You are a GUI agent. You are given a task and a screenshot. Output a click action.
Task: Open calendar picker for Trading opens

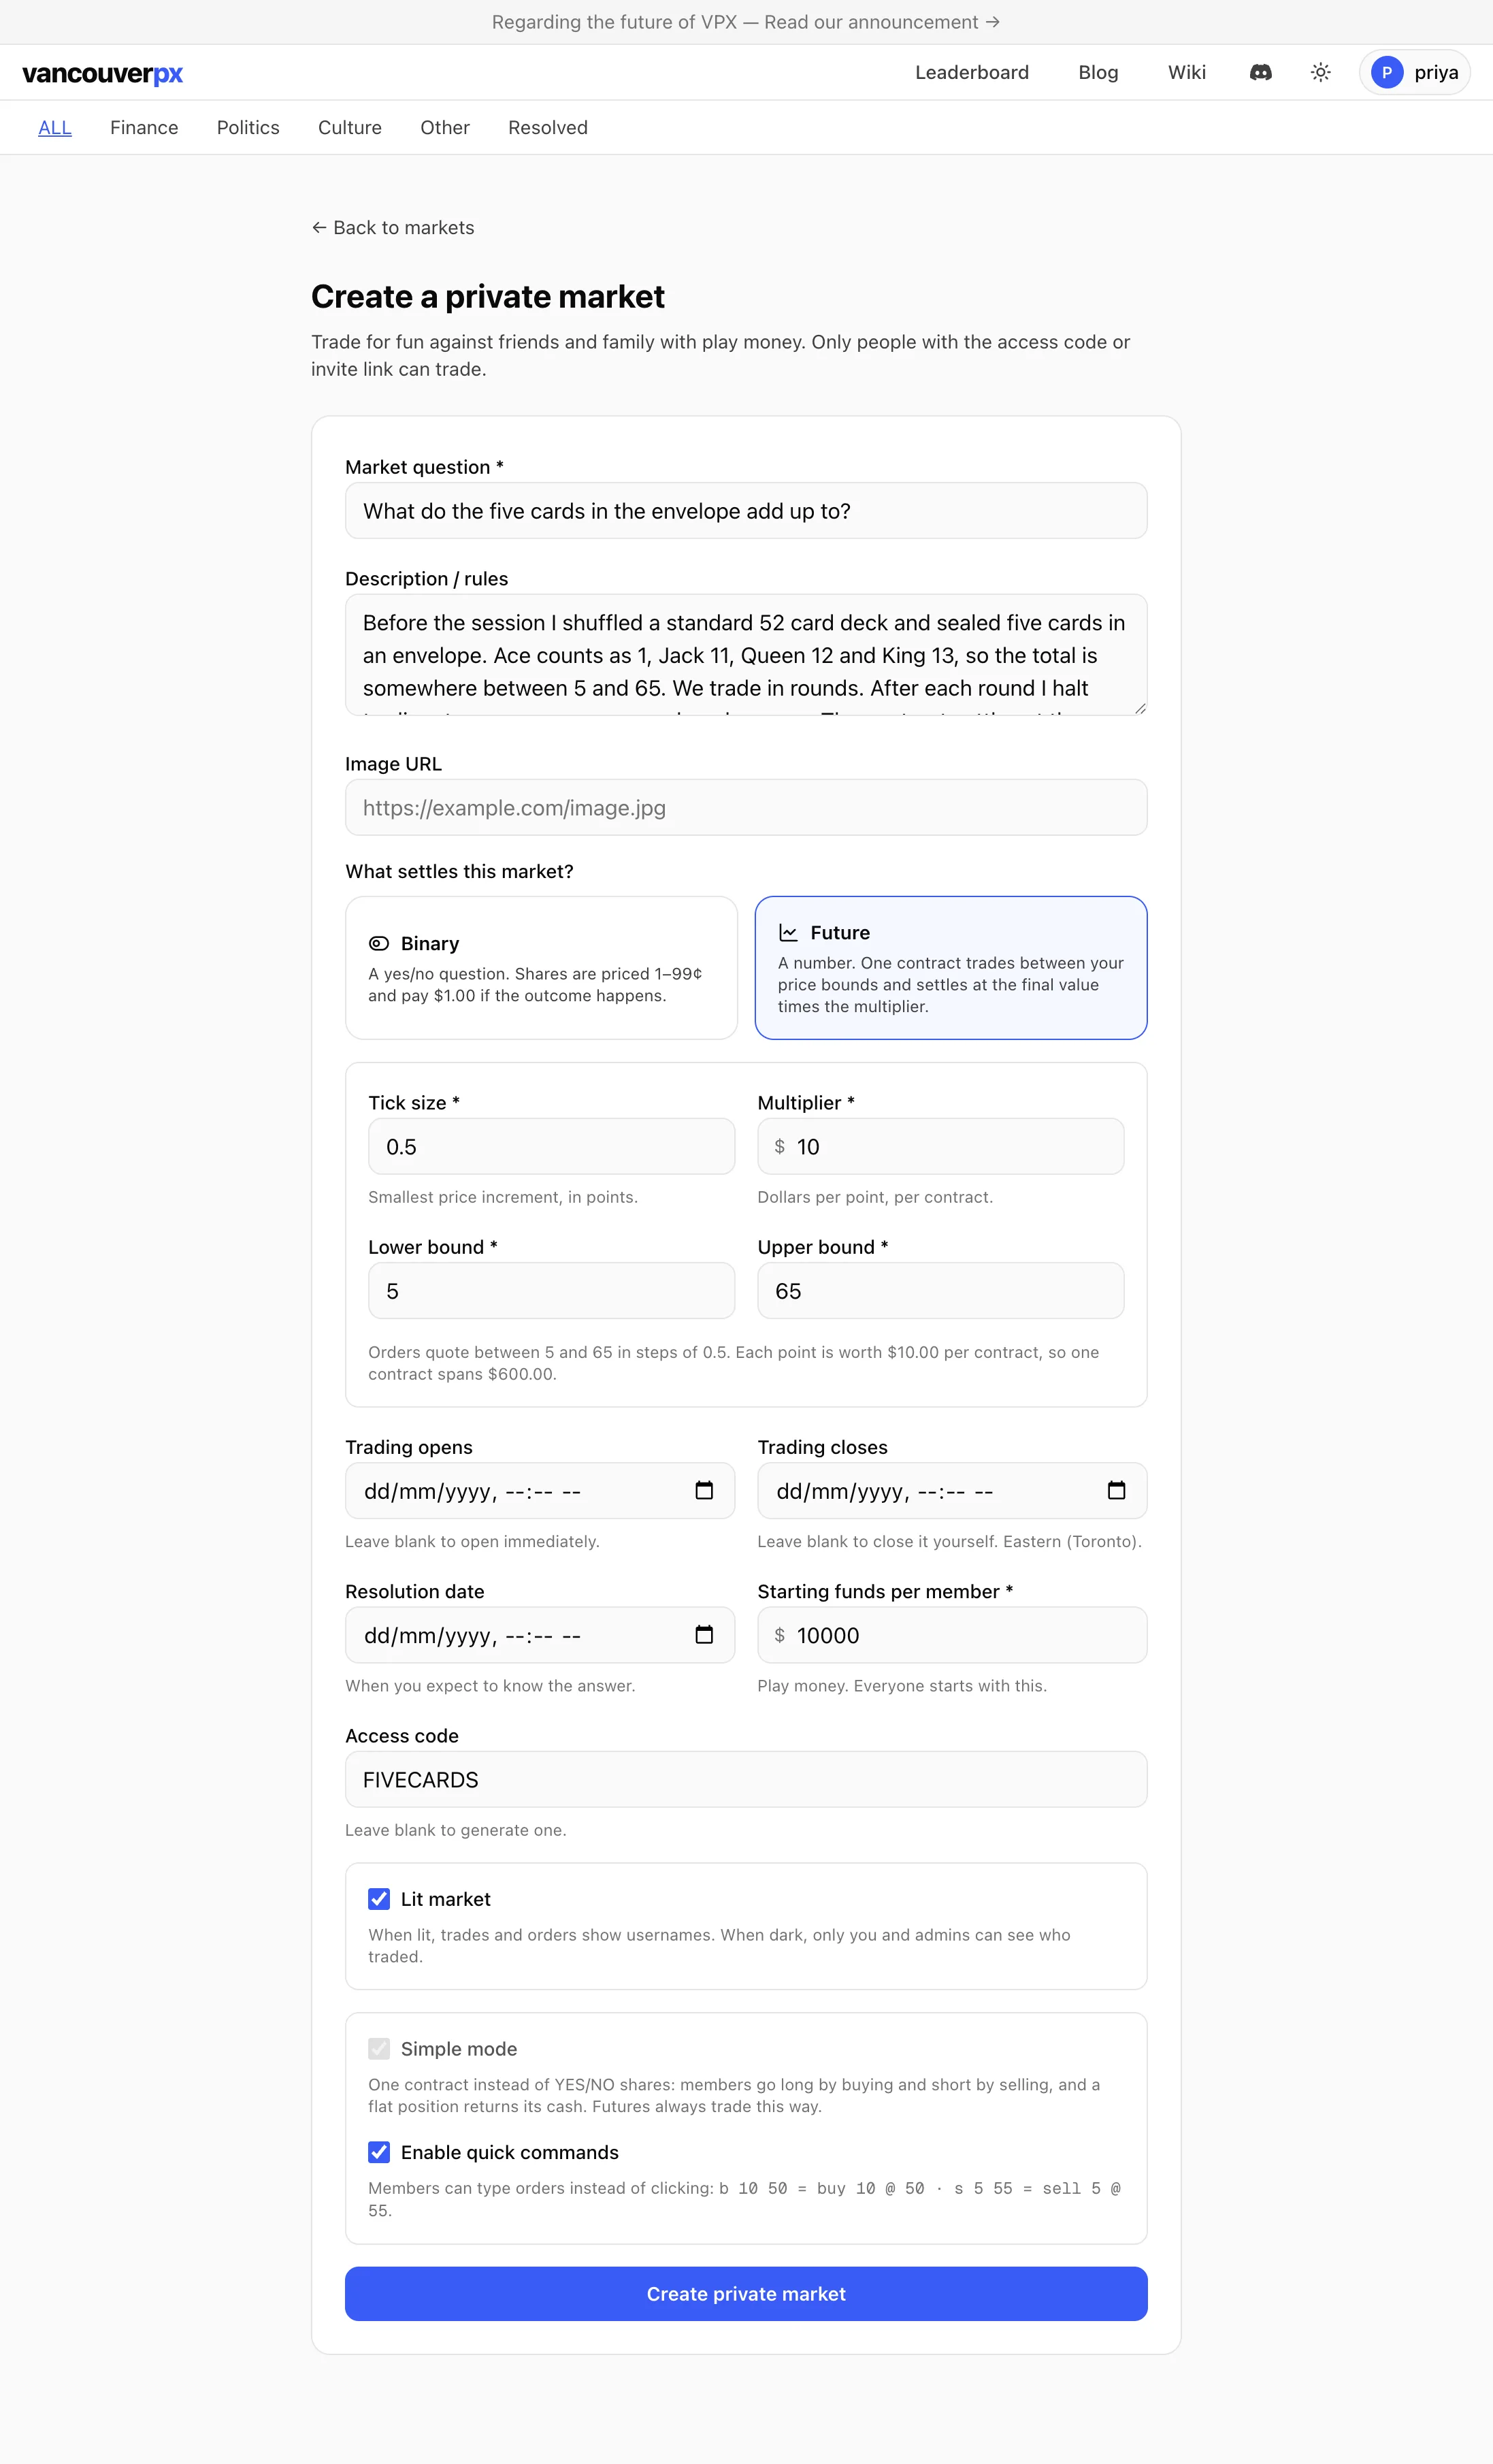704,1490
